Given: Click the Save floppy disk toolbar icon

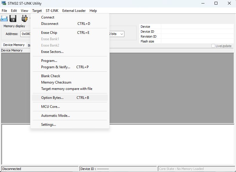Looking at the screenshot, I should [x=13, y=19].
